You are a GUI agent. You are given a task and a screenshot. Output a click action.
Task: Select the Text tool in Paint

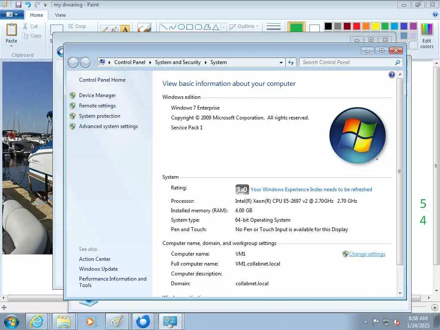(125, 29)
